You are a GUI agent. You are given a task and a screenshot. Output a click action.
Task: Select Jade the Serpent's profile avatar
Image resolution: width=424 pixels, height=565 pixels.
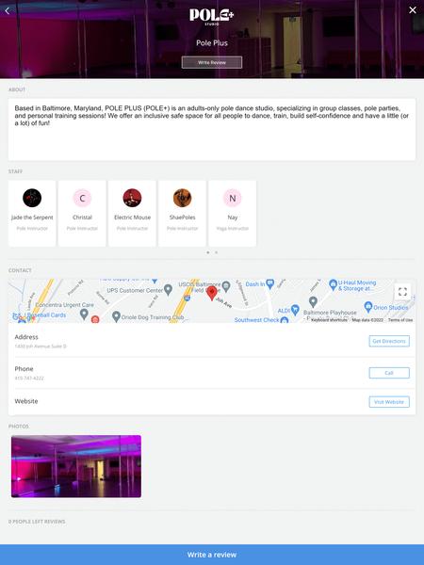pos(32,198)
